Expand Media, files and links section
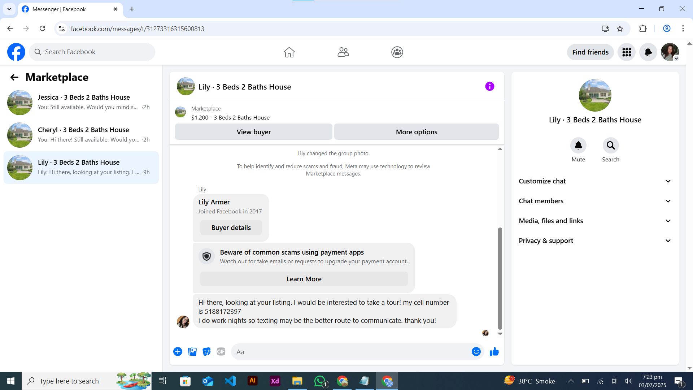 595,221
